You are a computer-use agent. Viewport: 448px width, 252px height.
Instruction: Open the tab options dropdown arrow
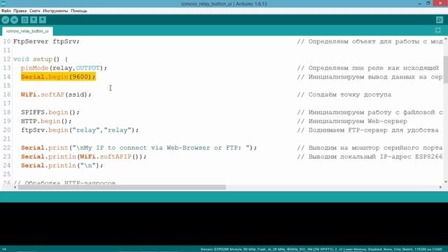pyautogui.click(x=437, y=30)
